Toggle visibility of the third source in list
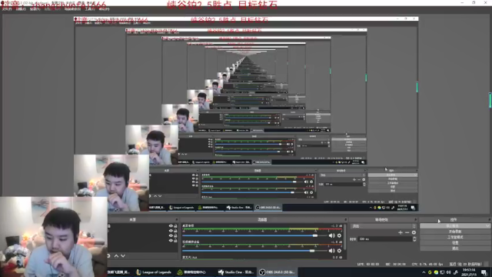The image size is (492, 277). click(171, 235)
